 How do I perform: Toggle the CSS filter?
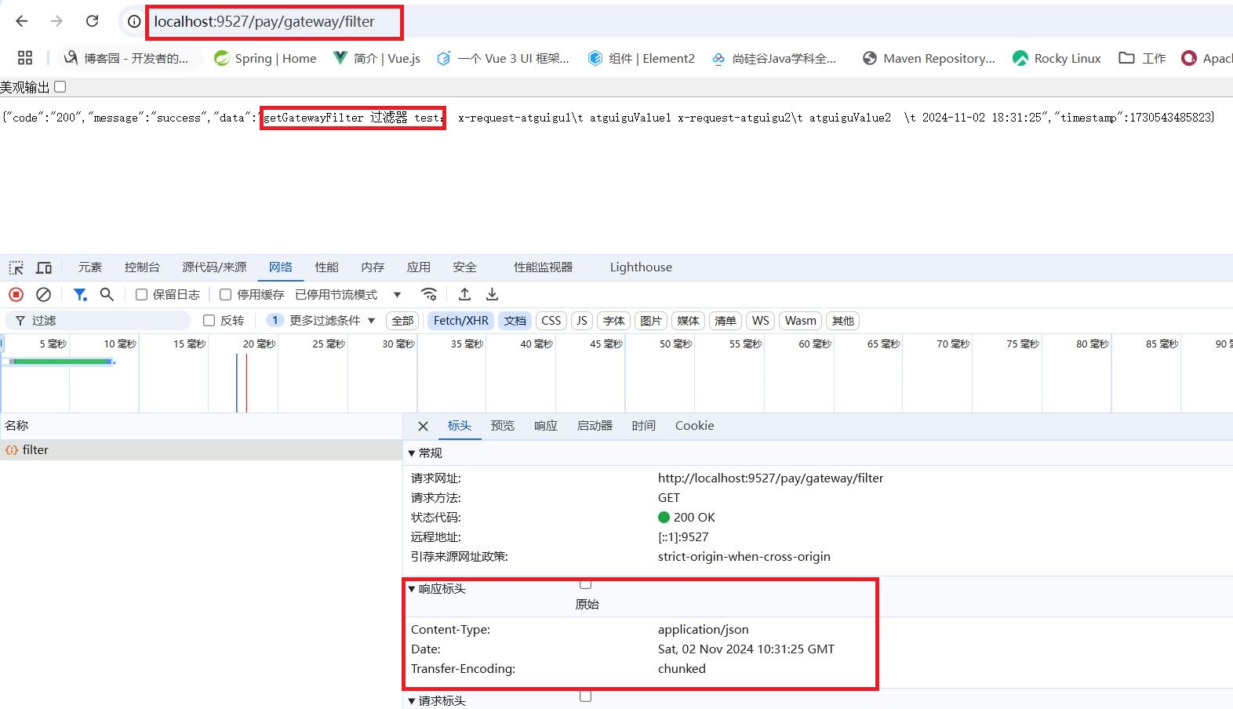pos(551,321)
